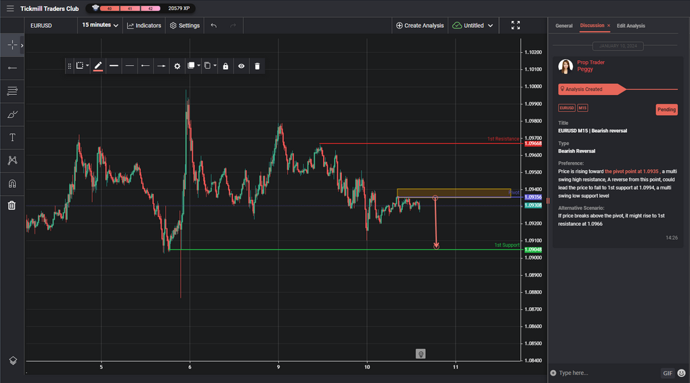This screenshot has width=690, height=383.
Task: Click the 1.09048 support price label
Action: point(533,249)
